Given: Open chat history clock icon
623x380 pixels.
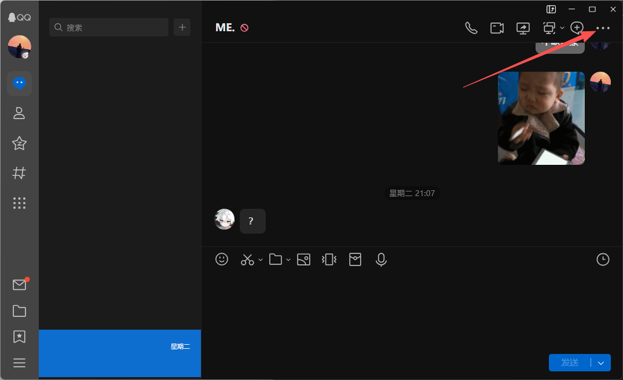Looking at the screenshot, I should (603, 259).
